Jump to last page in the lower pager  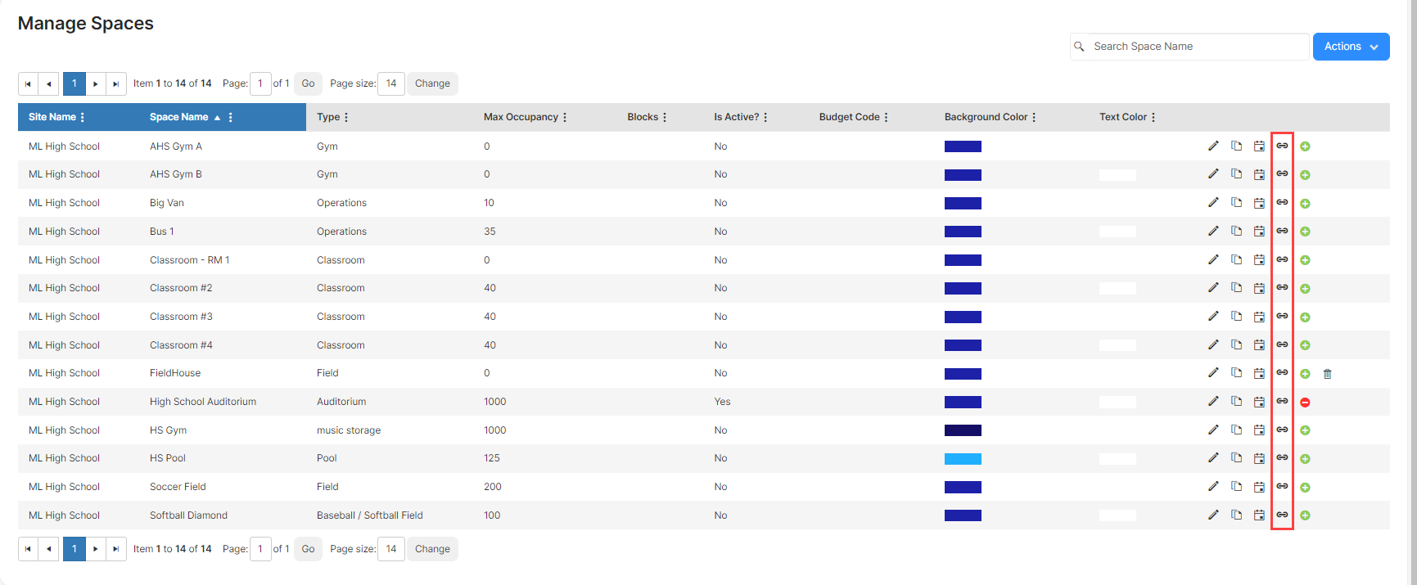tap(116, 549)
